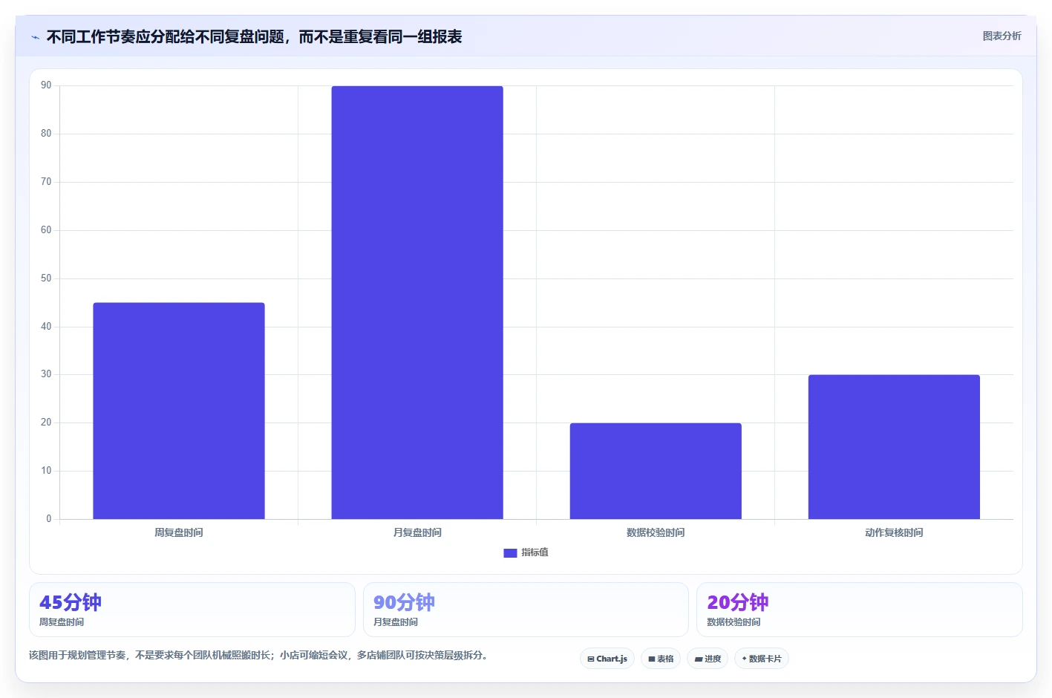The height and width of the screenshot is (698, 1052).
Task: Click the y-axis value 0
Action: 49,519
